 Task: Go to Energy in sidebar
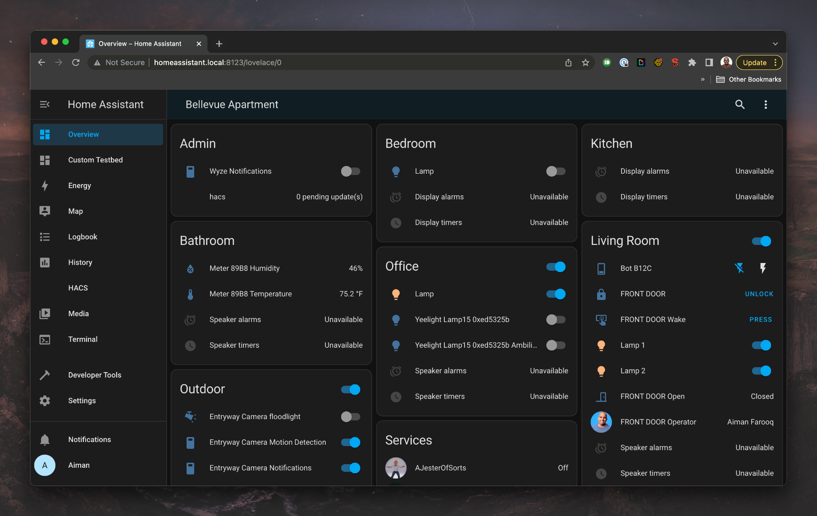tap(79, 186)
